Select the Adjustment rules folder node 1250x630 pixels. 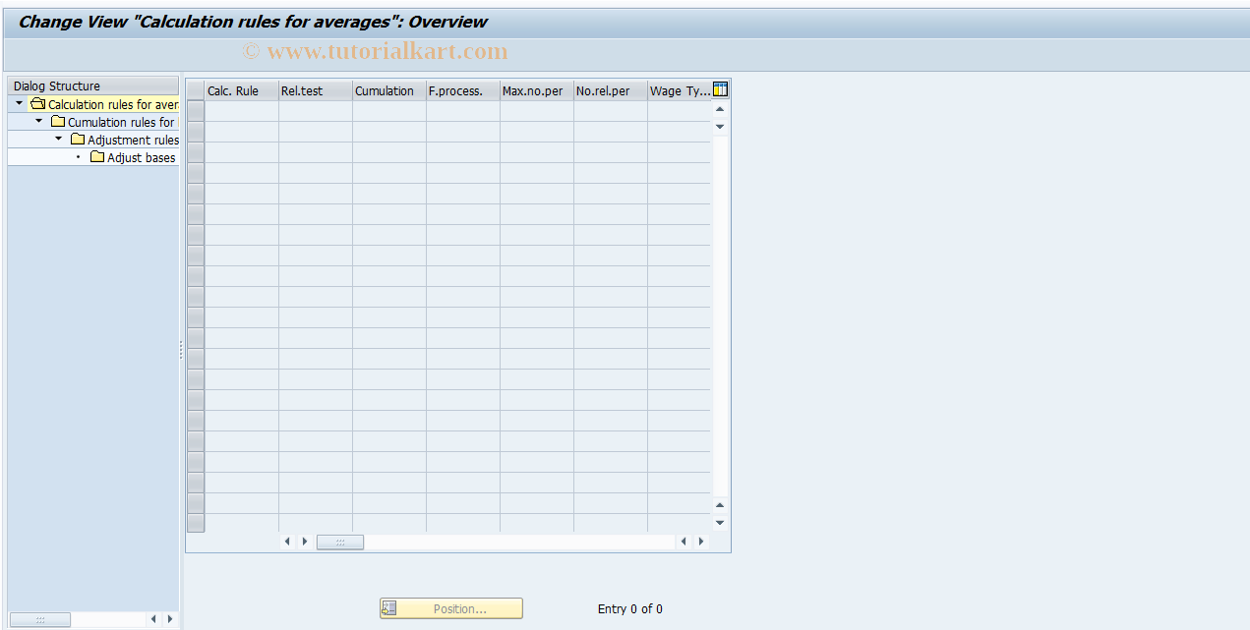pos(124,140)
